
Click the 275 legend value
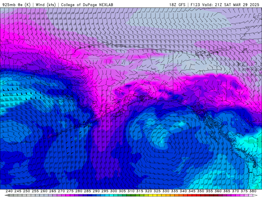[70, 191]
